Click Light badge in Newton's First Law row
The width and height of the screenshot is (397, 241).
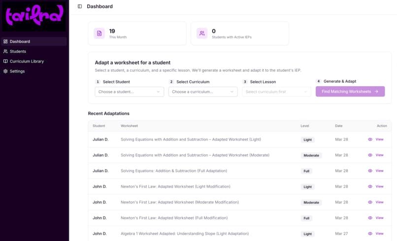tap(308, 187)
